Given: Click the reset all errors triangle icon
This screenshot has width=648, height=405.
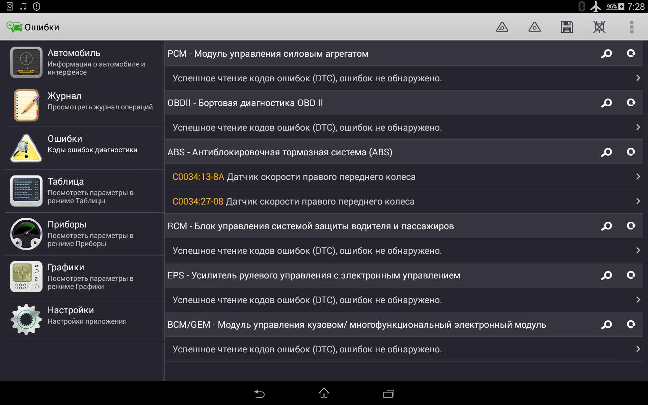Looking at the screenshot, I should click(x=534, y=27).
